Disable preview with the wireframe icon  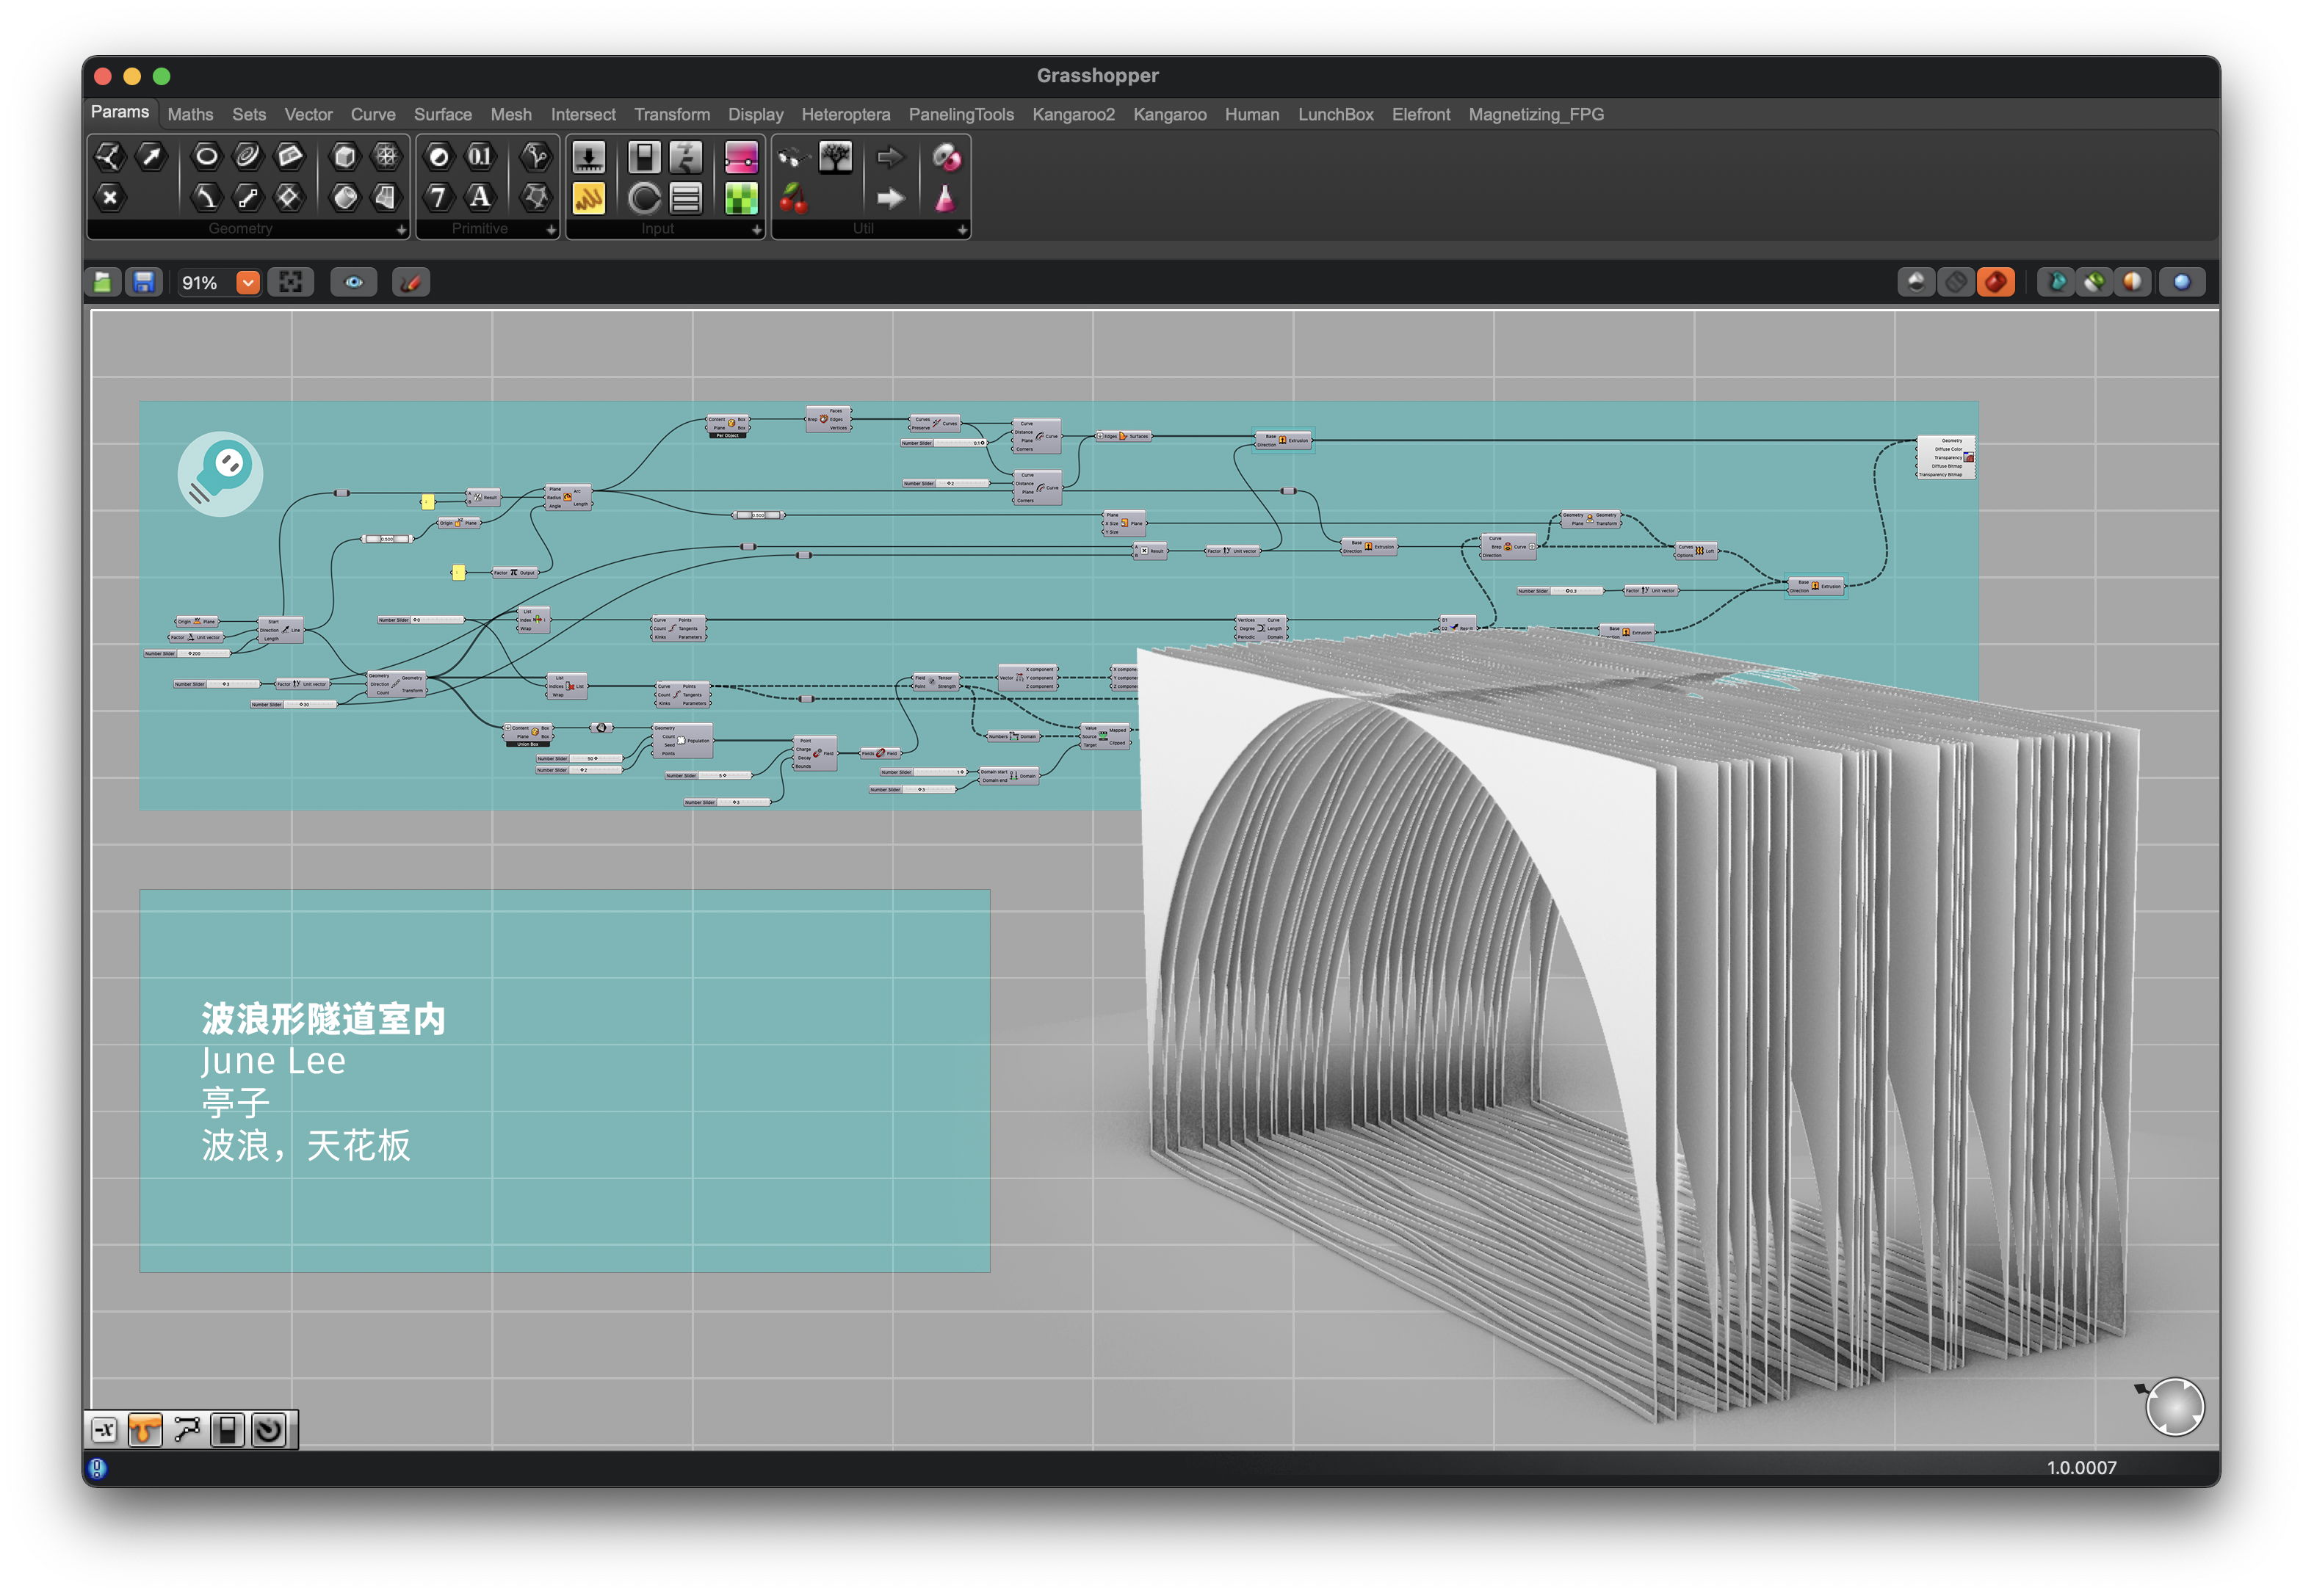[1956, 283]
